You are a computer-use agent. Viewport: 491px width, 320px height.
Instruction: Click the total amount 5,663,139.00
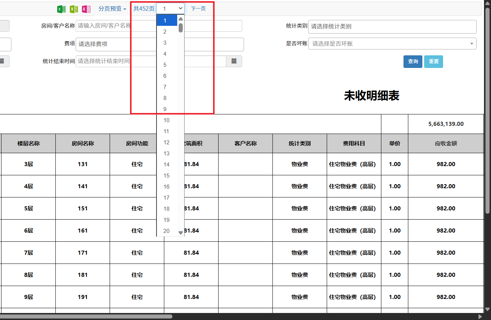(446, 124)
